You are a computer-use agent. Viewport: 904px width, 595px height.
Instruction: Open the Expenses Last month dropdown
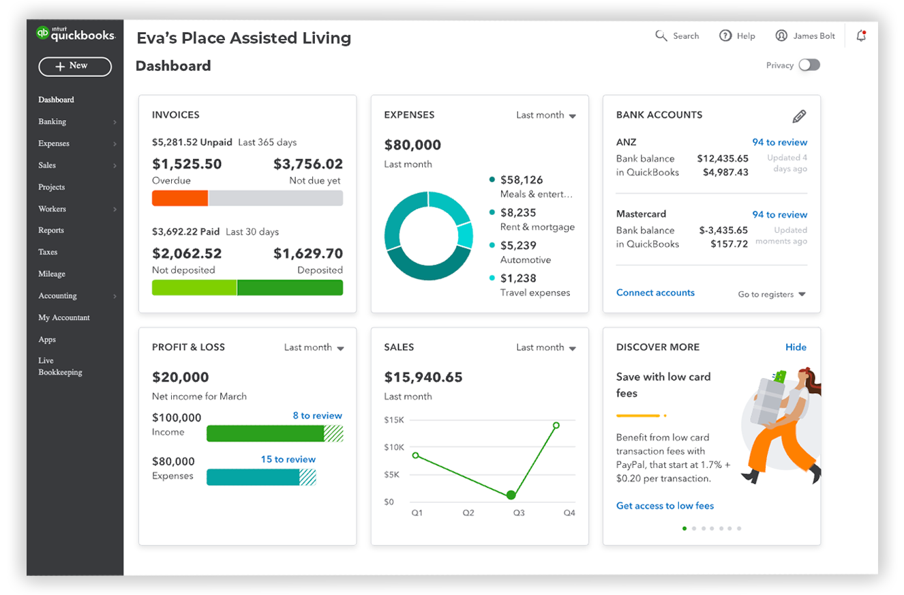[x=545, y=115]
